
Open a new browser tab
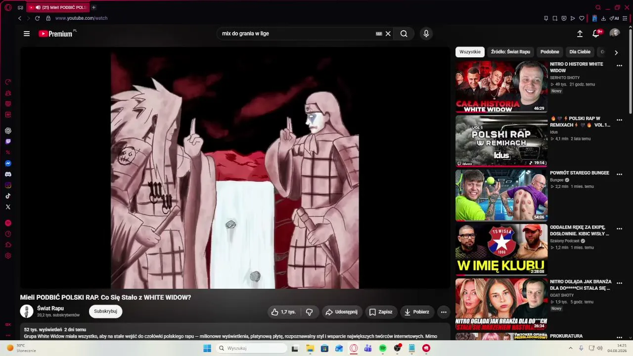tap(93, 7)
